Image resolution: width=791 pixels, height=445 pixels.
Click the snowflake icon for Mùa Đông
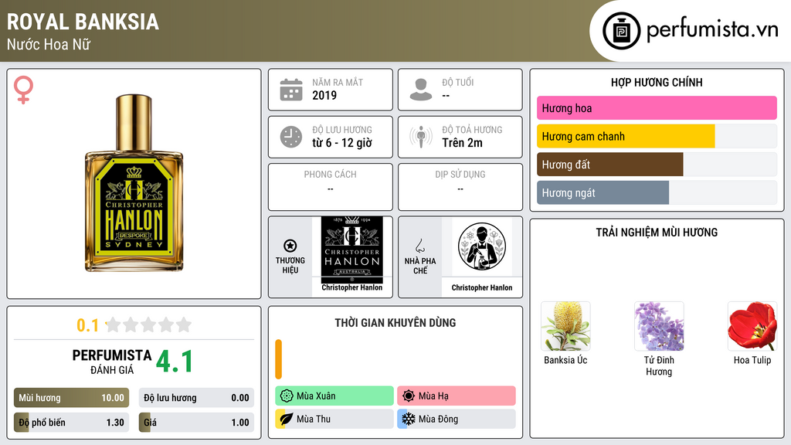click(408, 419)
